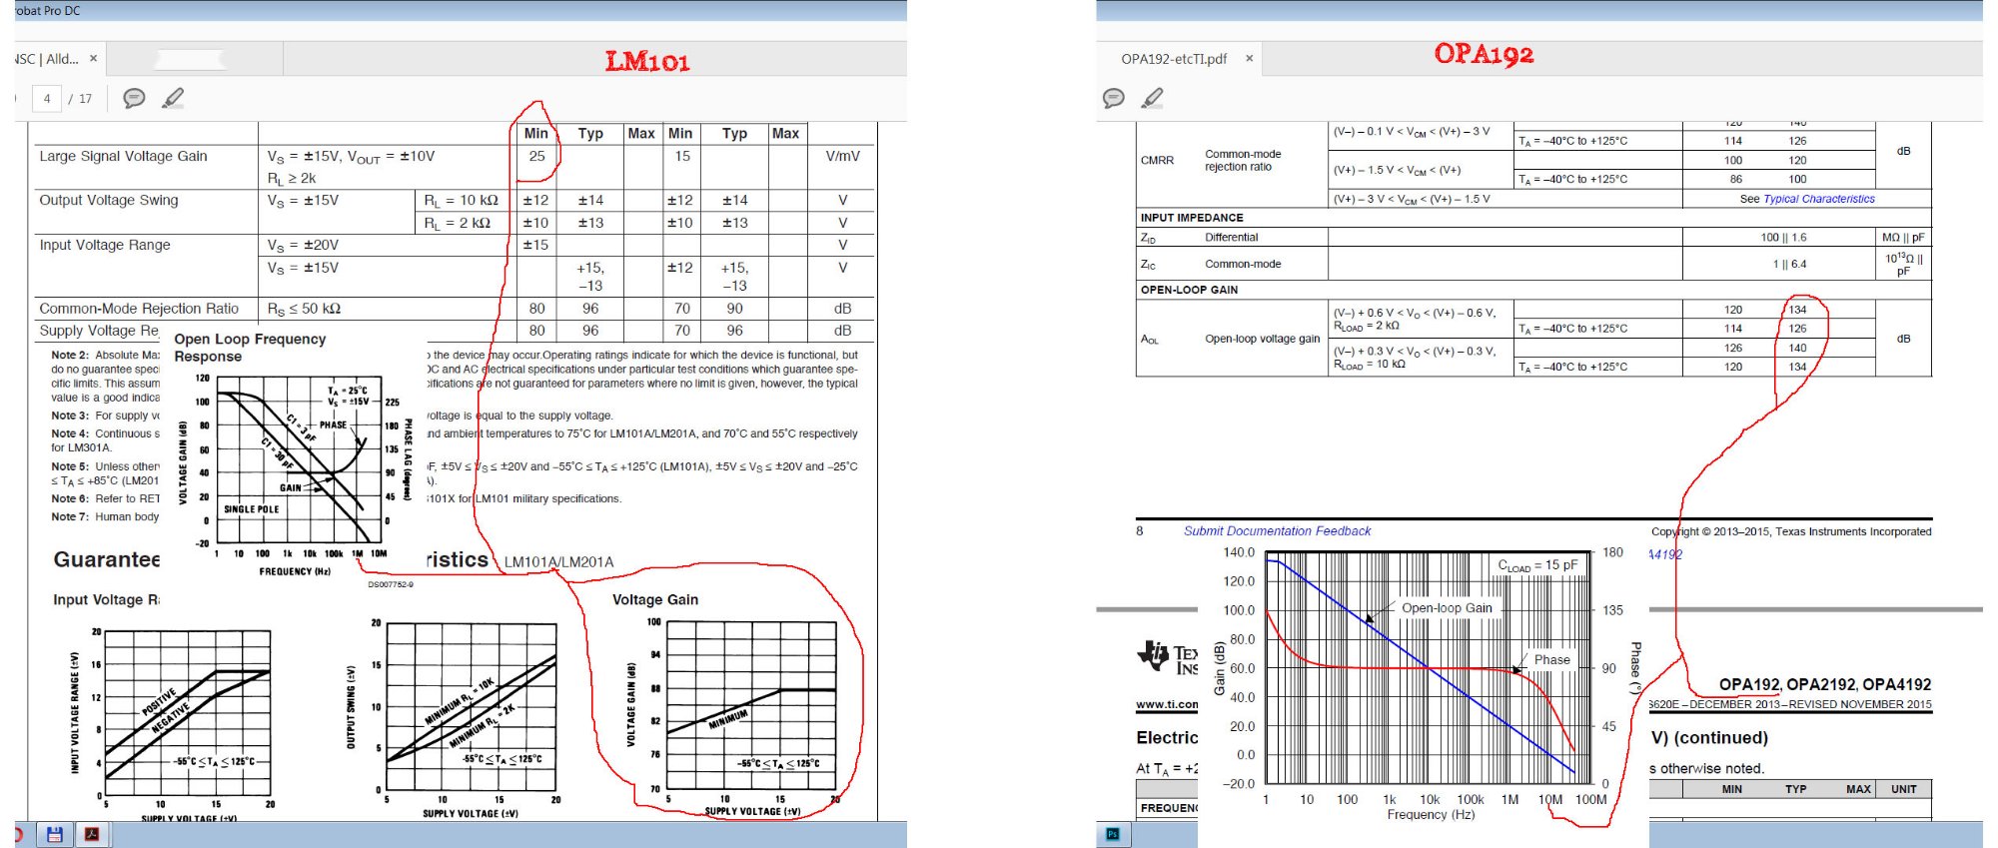Click the 'OPEN-LOOP GAIN' section header
The width and height of the screenshot is (1998, 848).
point(1189,290)
